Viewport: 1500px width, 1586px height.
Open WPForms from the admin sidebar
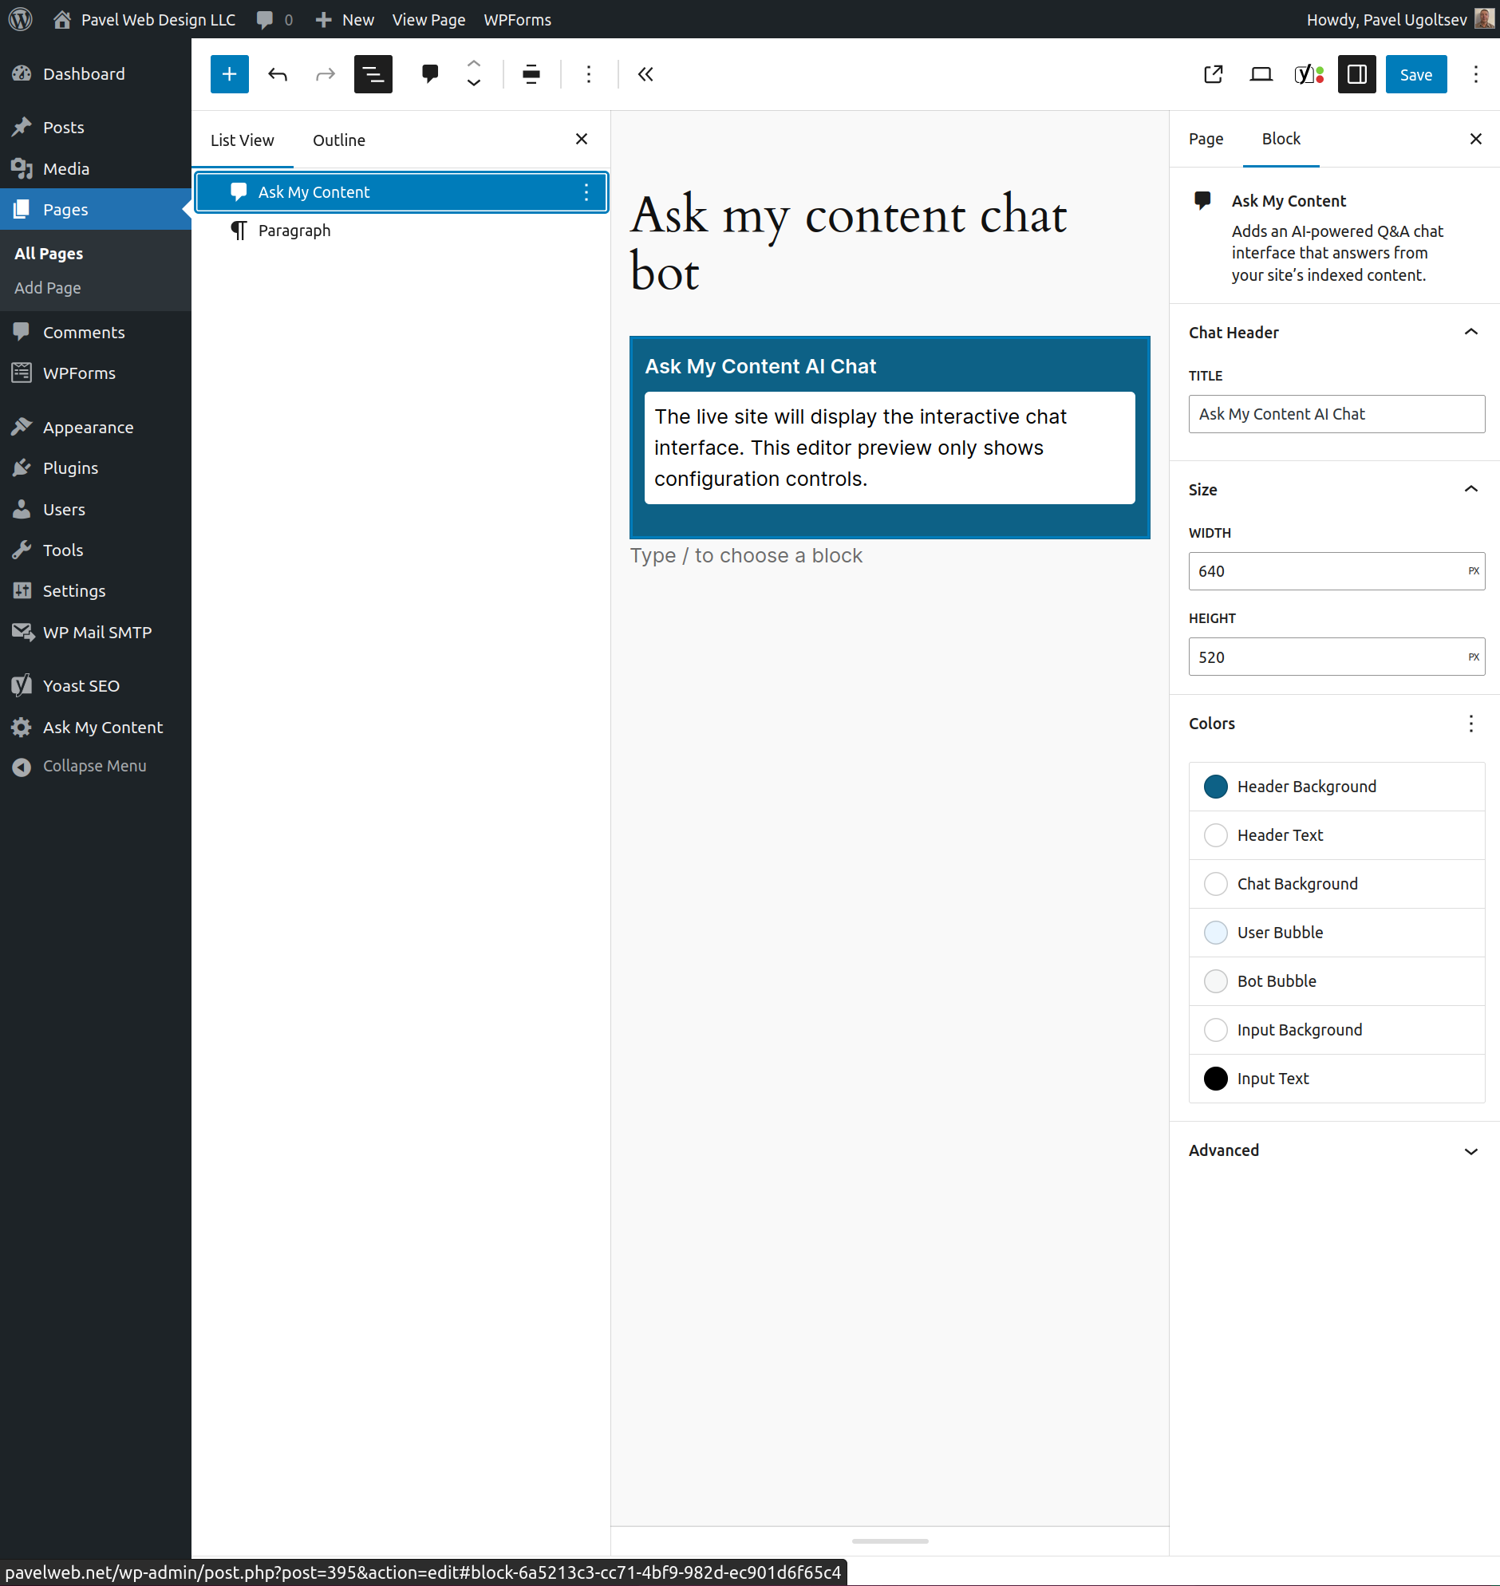pos(77,373)
